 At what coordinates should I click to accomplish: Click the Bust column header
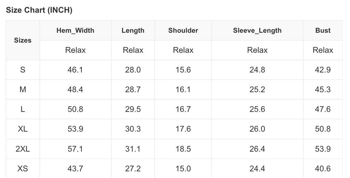(323, 30)
